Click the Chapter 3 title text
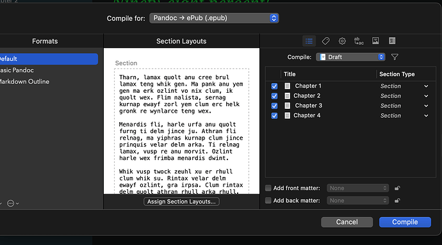This screenshot has width=442, height=245. coord(308,106)
